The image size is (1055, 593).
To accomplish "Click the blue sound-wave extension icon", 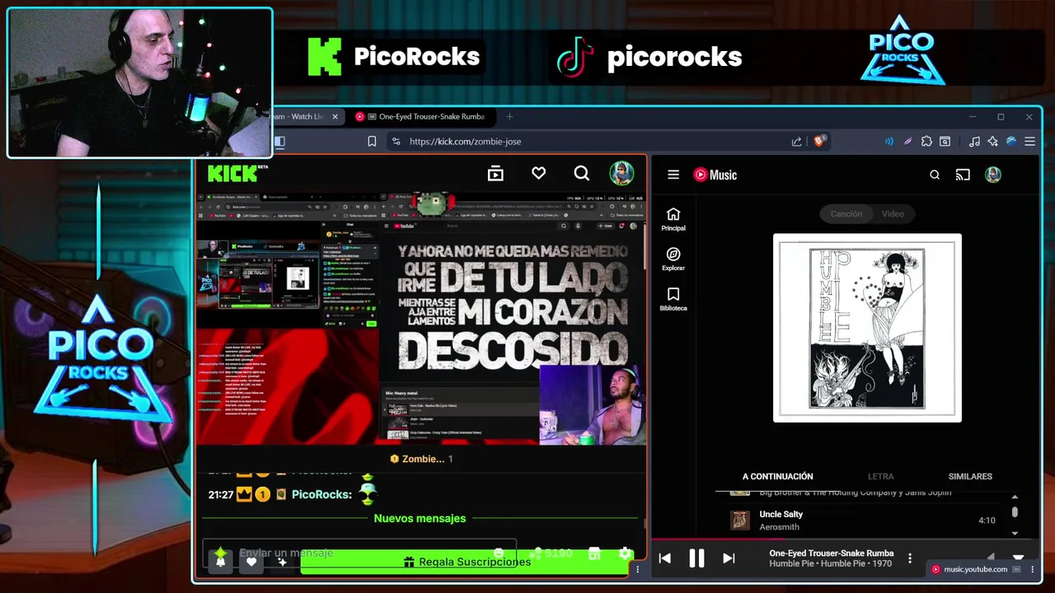I will (x=889, y=142).
